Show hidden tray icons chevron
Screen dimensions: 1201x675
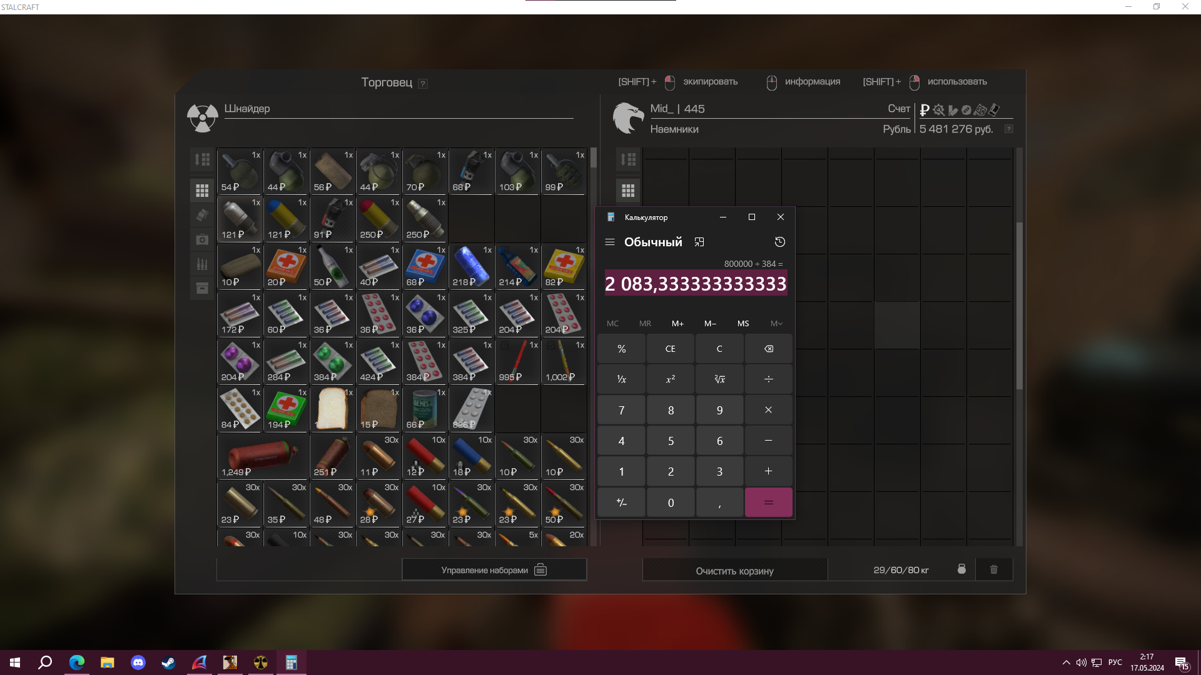[1066, 662]
